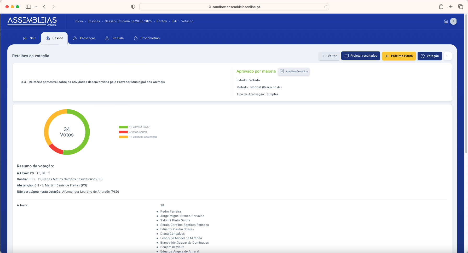The image size is (468, 253).
Task: Reload the page with refresh icon
Action: click(326, 7)
